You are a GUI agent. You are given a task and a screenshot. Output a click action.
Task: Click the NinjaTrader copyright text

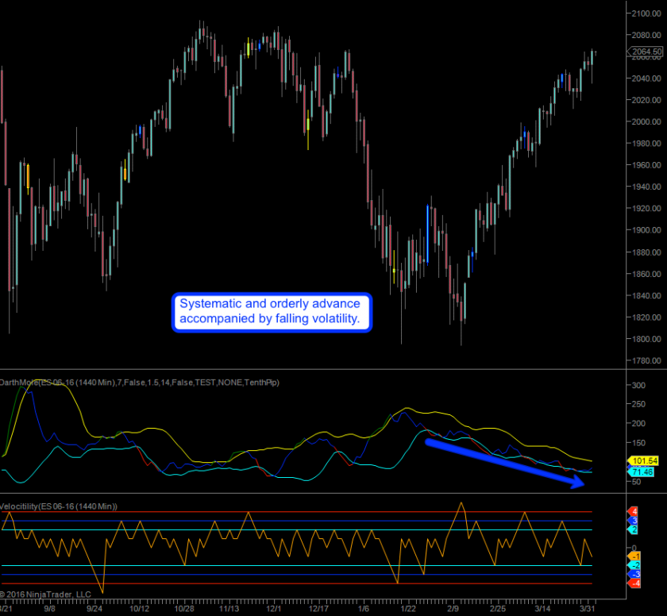coord(46,593)
